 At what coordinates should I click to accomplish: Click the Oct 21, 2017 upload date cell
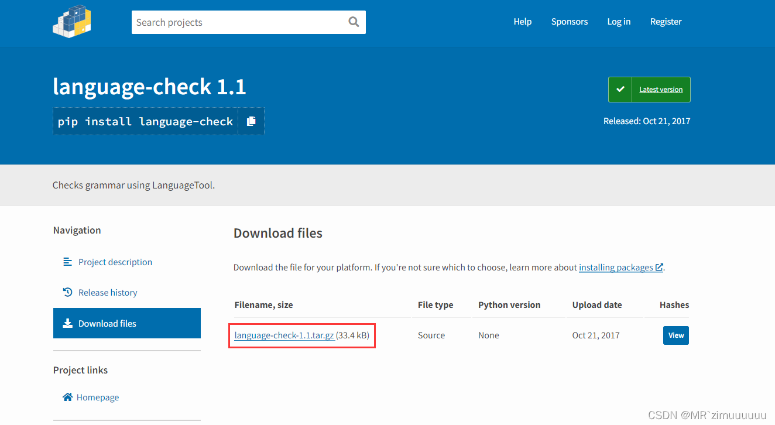(596, 335)
